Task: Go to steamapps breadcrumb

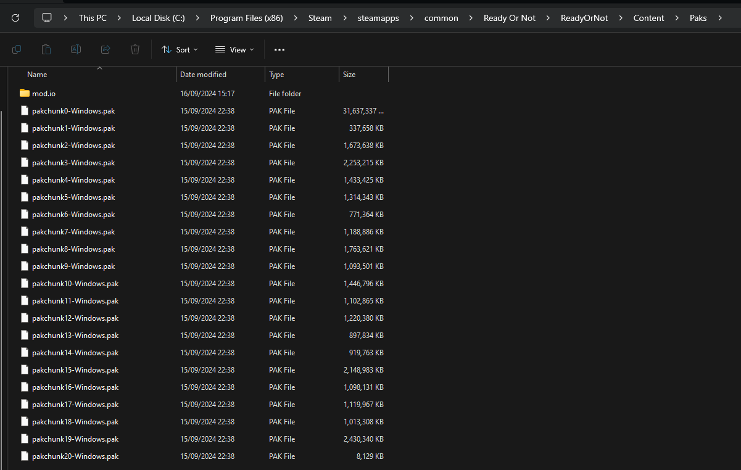Action: click(378, 18)
